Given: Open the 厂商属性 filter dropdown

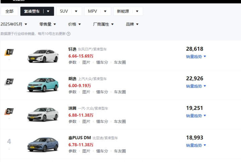Looking at the screenshot, I should point(103,24).
